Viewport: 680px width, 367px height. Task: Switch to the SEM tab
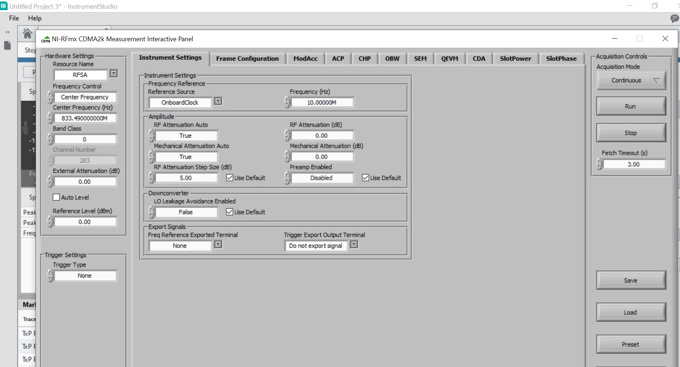pos(420,59)
